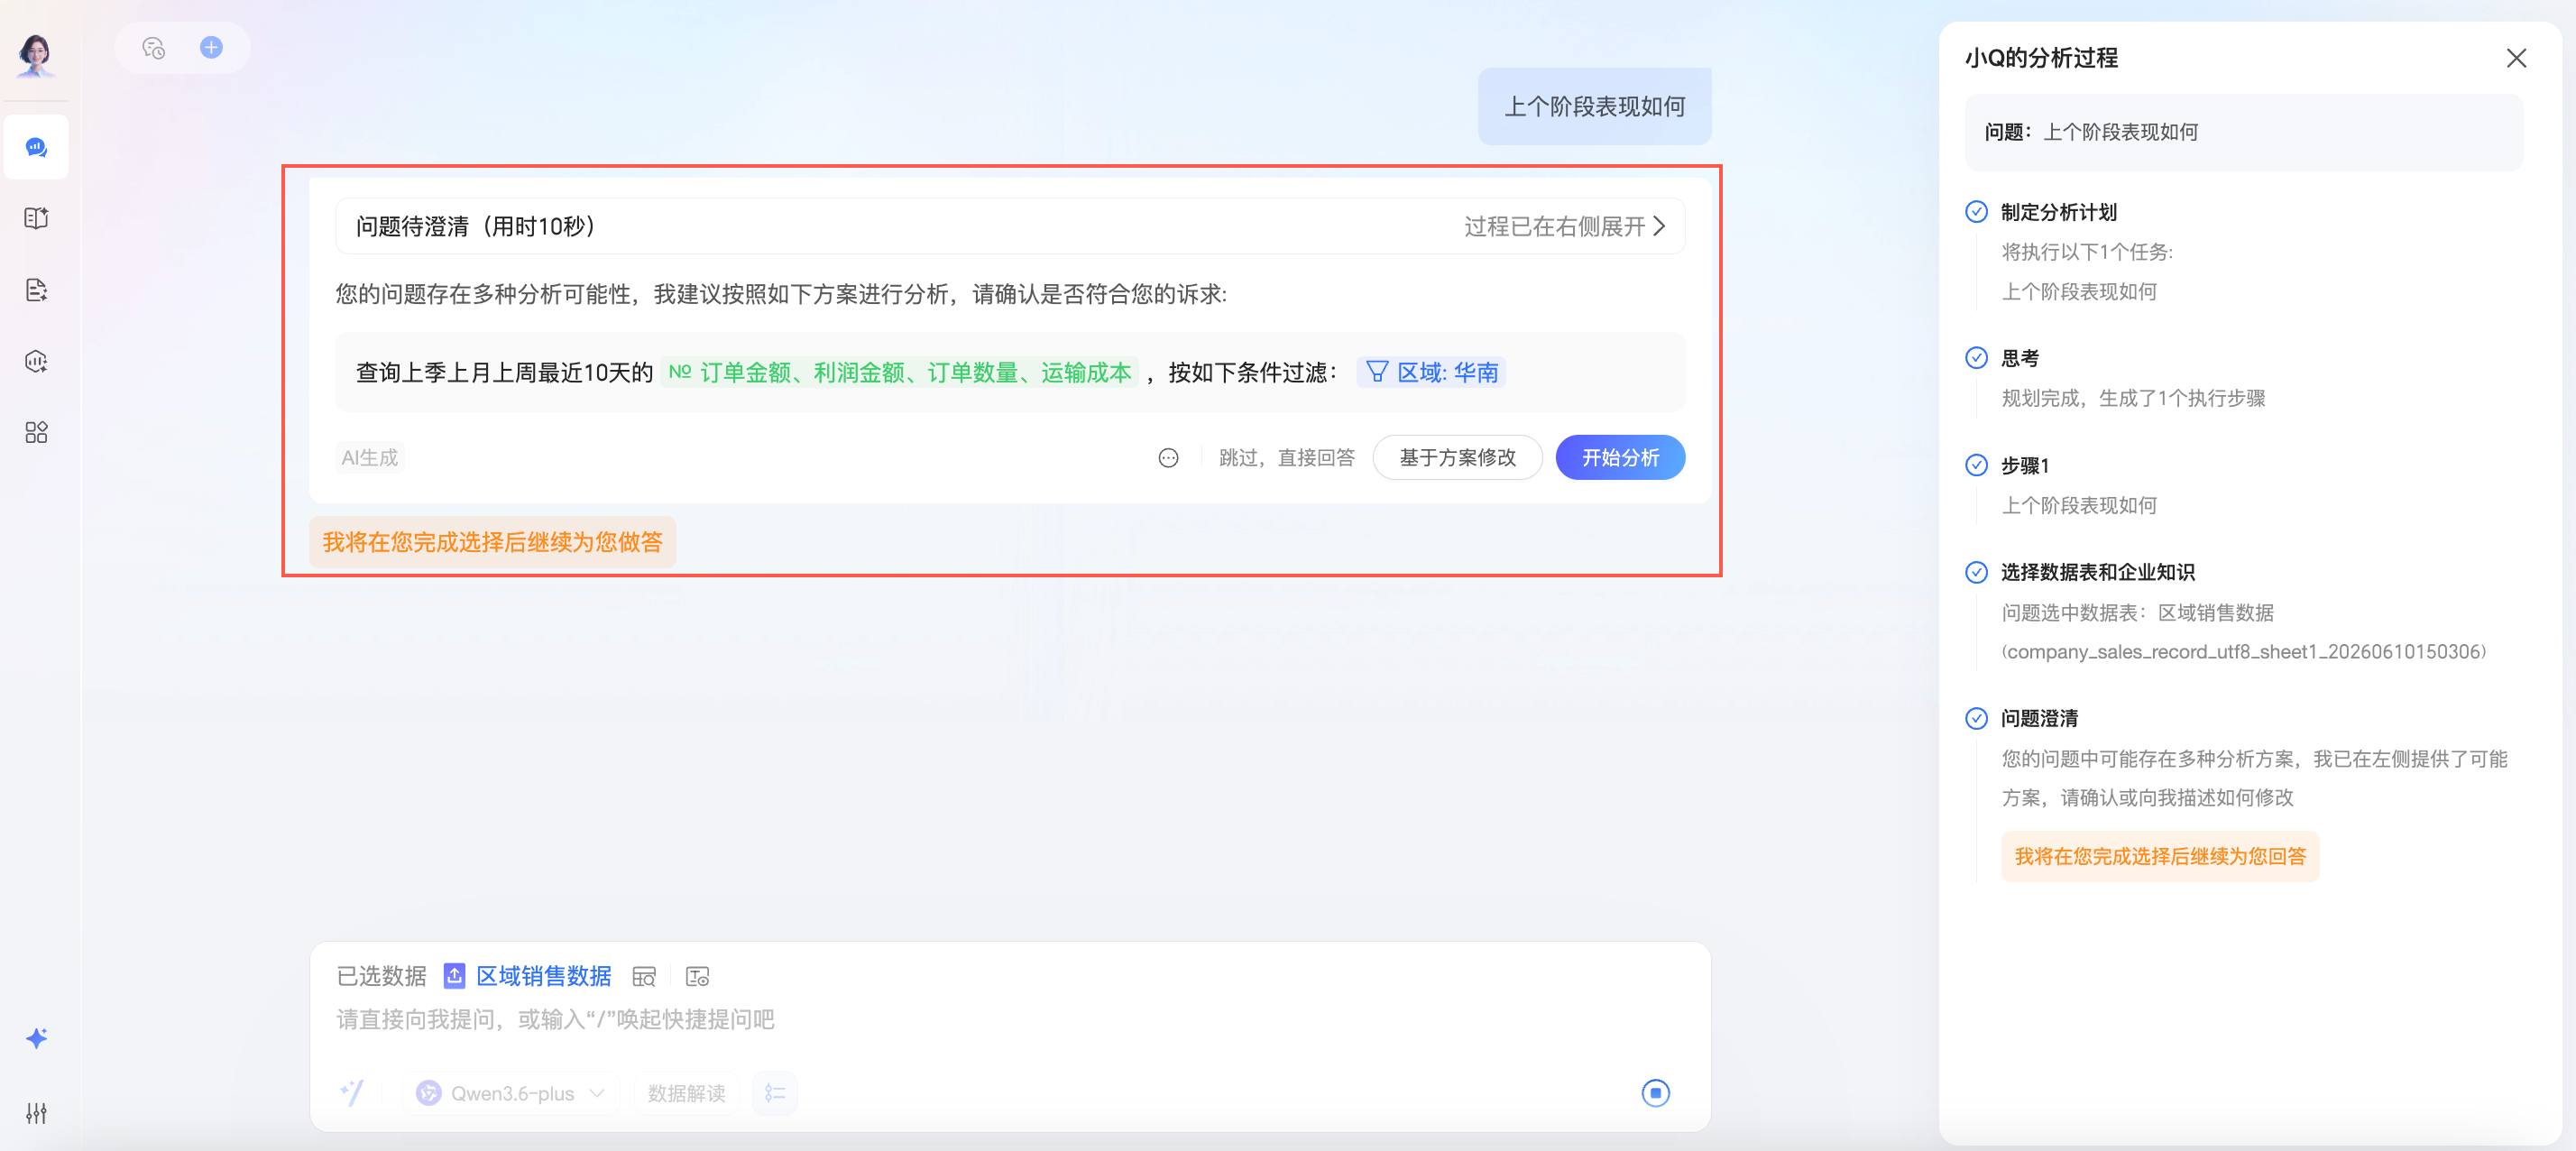Click the magic slash quick-prompt icon
This screenshot has width=2576, height=1151.
(352, 1093)
